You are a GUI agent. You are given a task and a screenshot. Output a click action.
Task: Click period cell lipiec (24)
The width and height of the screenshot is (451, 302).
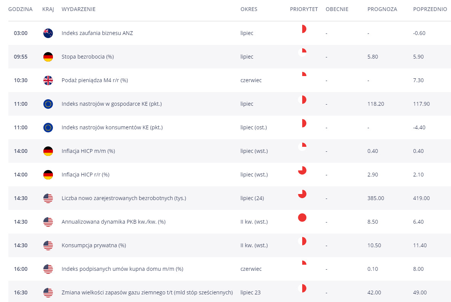pyautogui.click(x=252, y=198)
